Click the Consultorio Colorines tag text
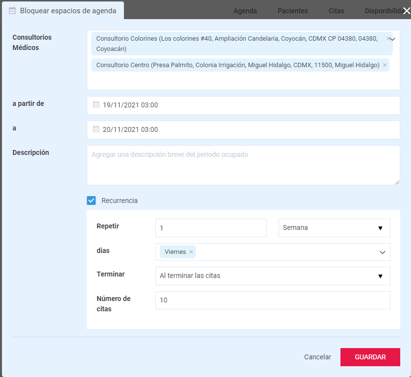 tap(237, 44)
